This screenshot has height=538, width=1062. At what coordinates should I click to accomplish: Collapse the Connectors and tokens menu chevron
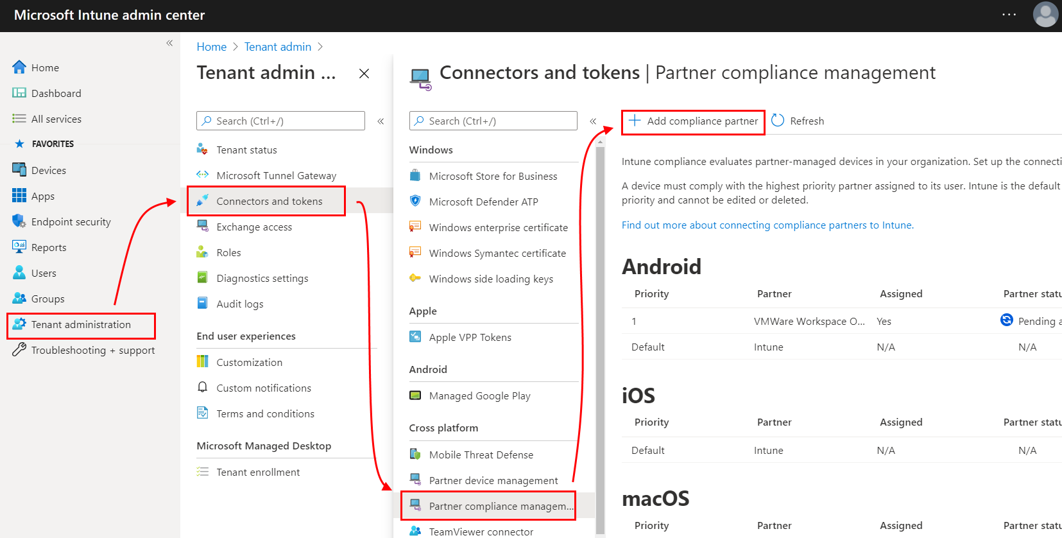(593, 121)
